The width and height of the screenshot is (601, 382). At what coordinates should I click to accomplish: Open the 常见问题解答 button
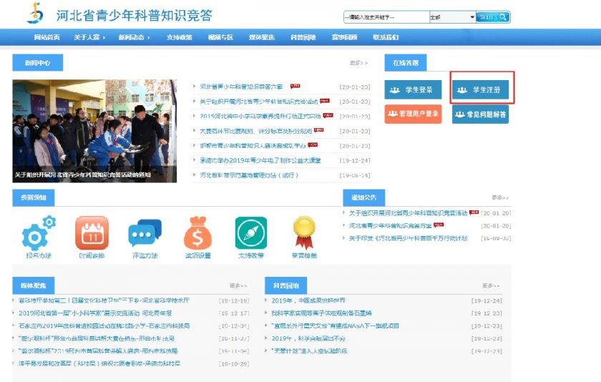coord(481,114)
